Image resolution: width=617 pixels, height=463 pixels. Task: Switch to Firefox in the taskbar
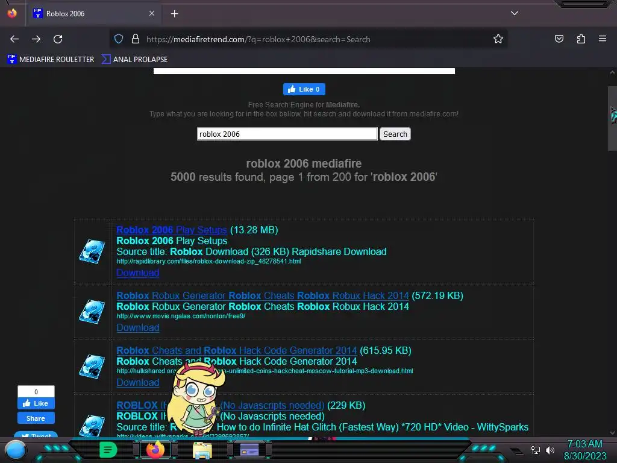click(x=155, y=450)
